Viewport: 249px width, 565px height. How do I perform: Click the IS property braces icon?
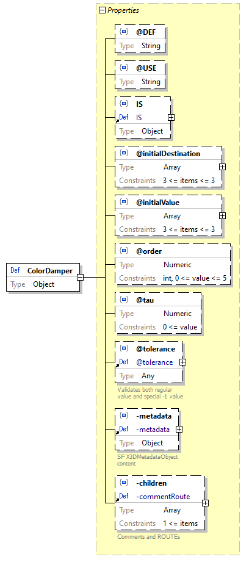(124, 104)
